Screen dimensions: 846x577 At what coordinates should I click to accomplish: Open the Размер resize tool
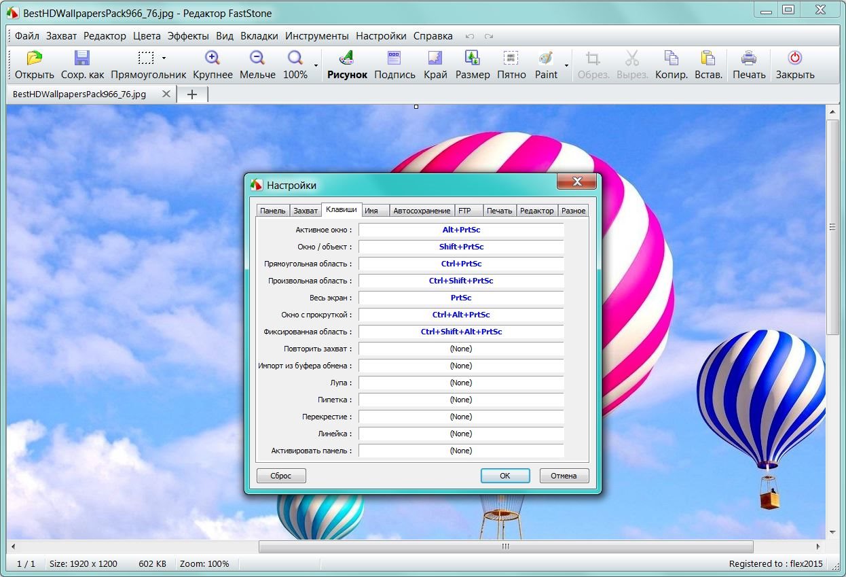click(x=472, y=58)
